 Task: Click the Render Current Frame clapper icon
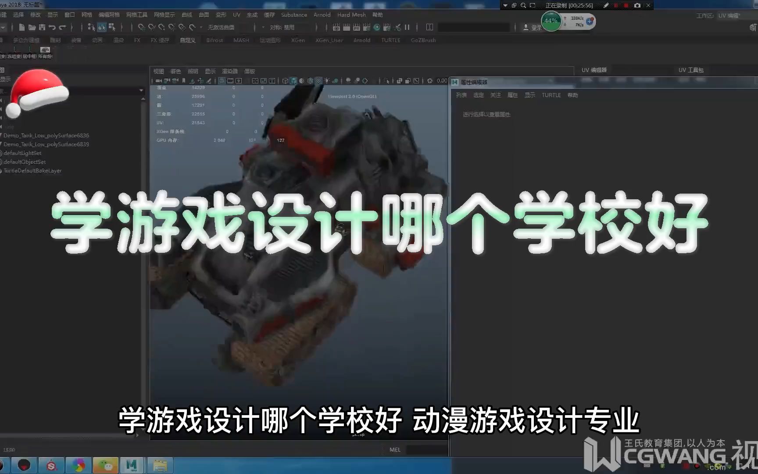346,27
